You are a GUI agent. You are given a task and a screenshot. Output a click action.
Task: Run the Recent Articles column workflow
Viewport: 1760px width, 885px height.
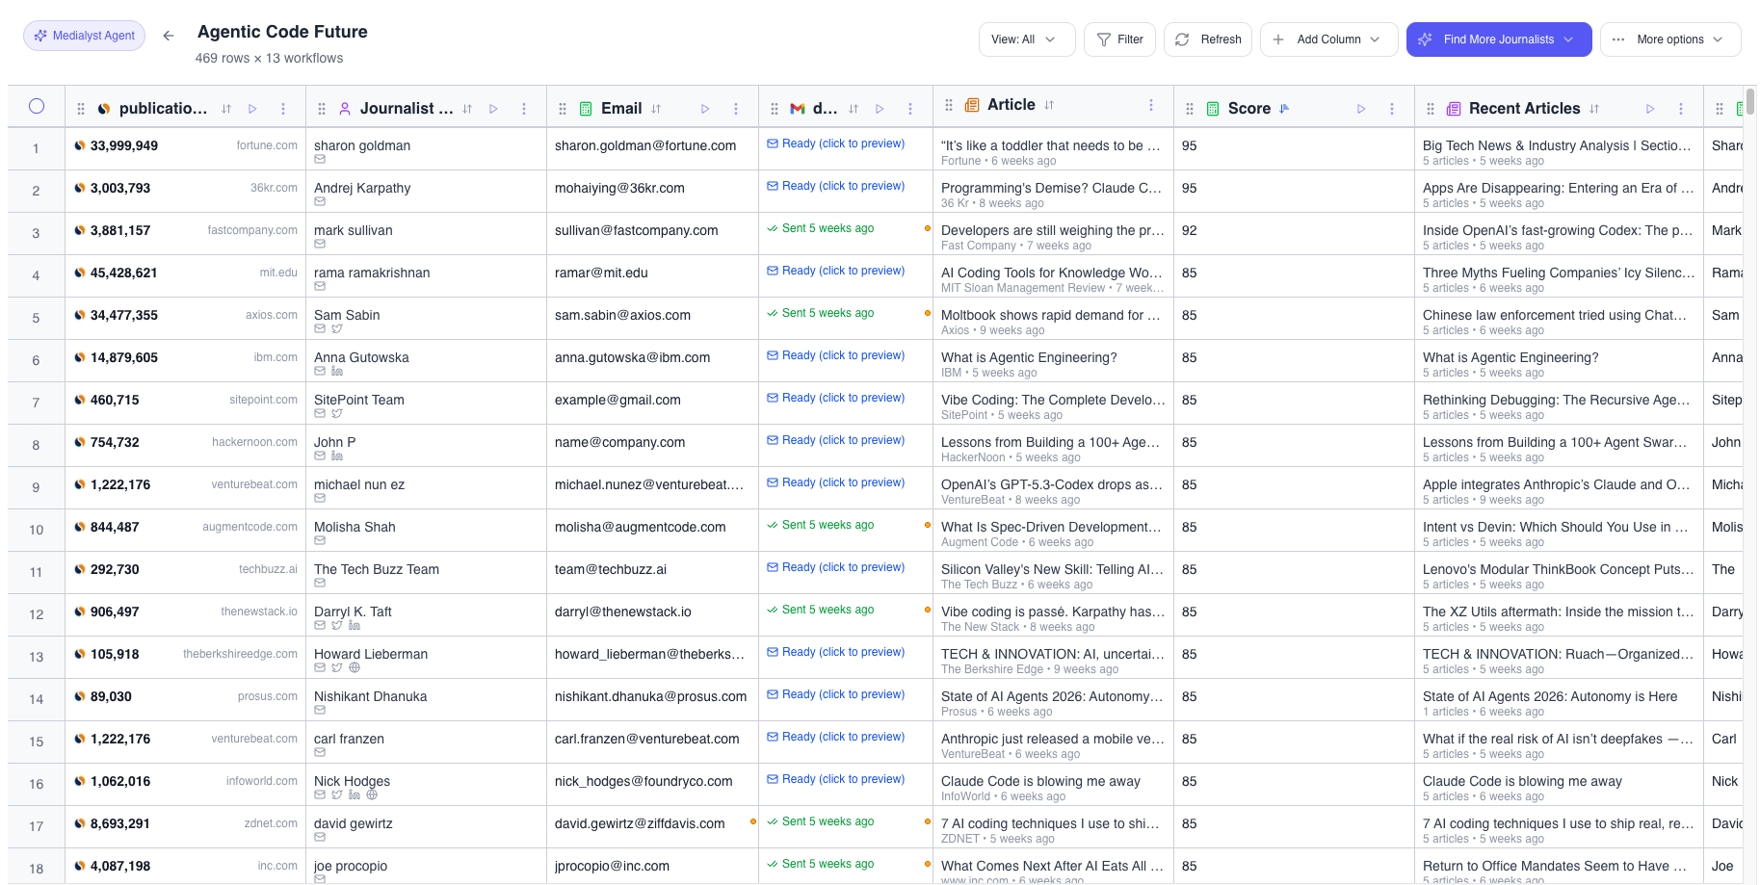[x=1650, y=109]
